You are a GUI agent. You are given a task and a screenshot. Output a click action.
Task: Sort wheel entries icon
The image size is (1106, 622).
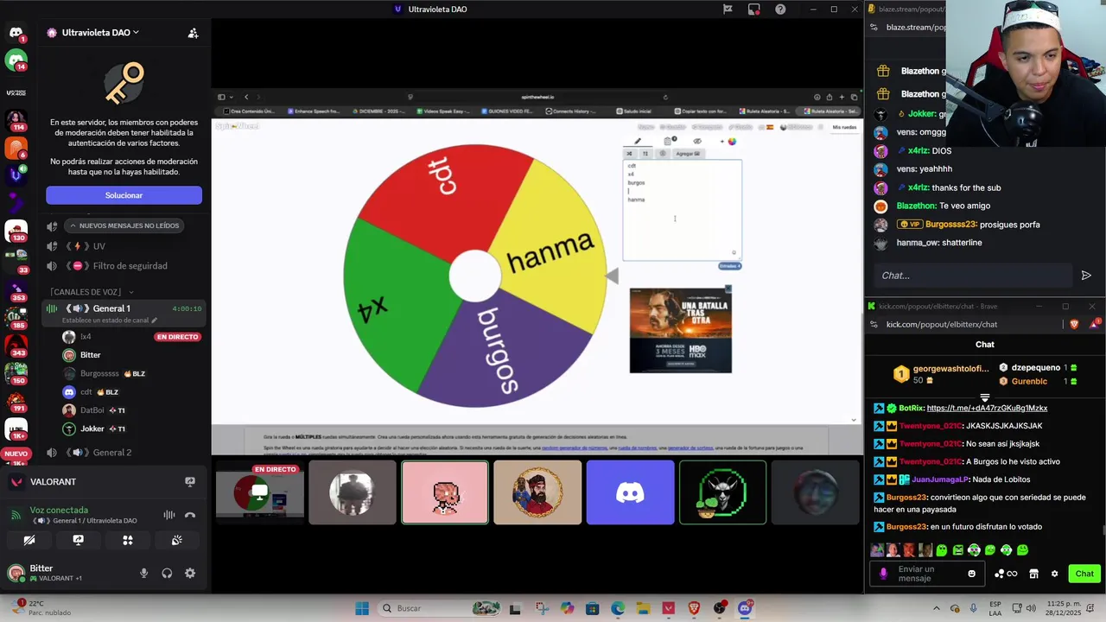click(645, 154)
